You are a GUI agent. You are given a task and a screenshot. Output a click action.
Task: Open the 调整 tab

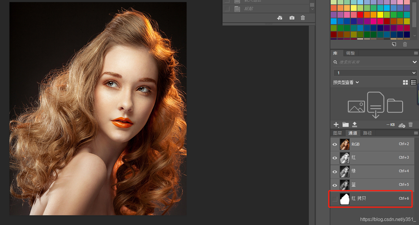pyautogui.click(x=350, y=53)
